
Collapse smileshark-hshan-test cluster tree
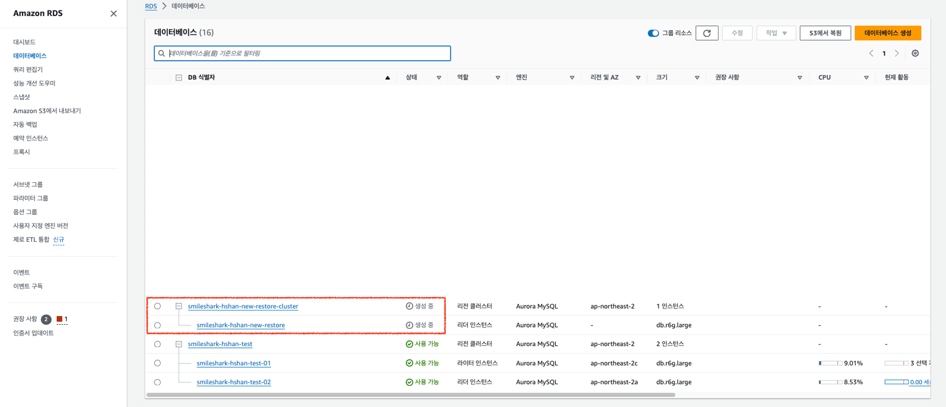coord(179,344)
